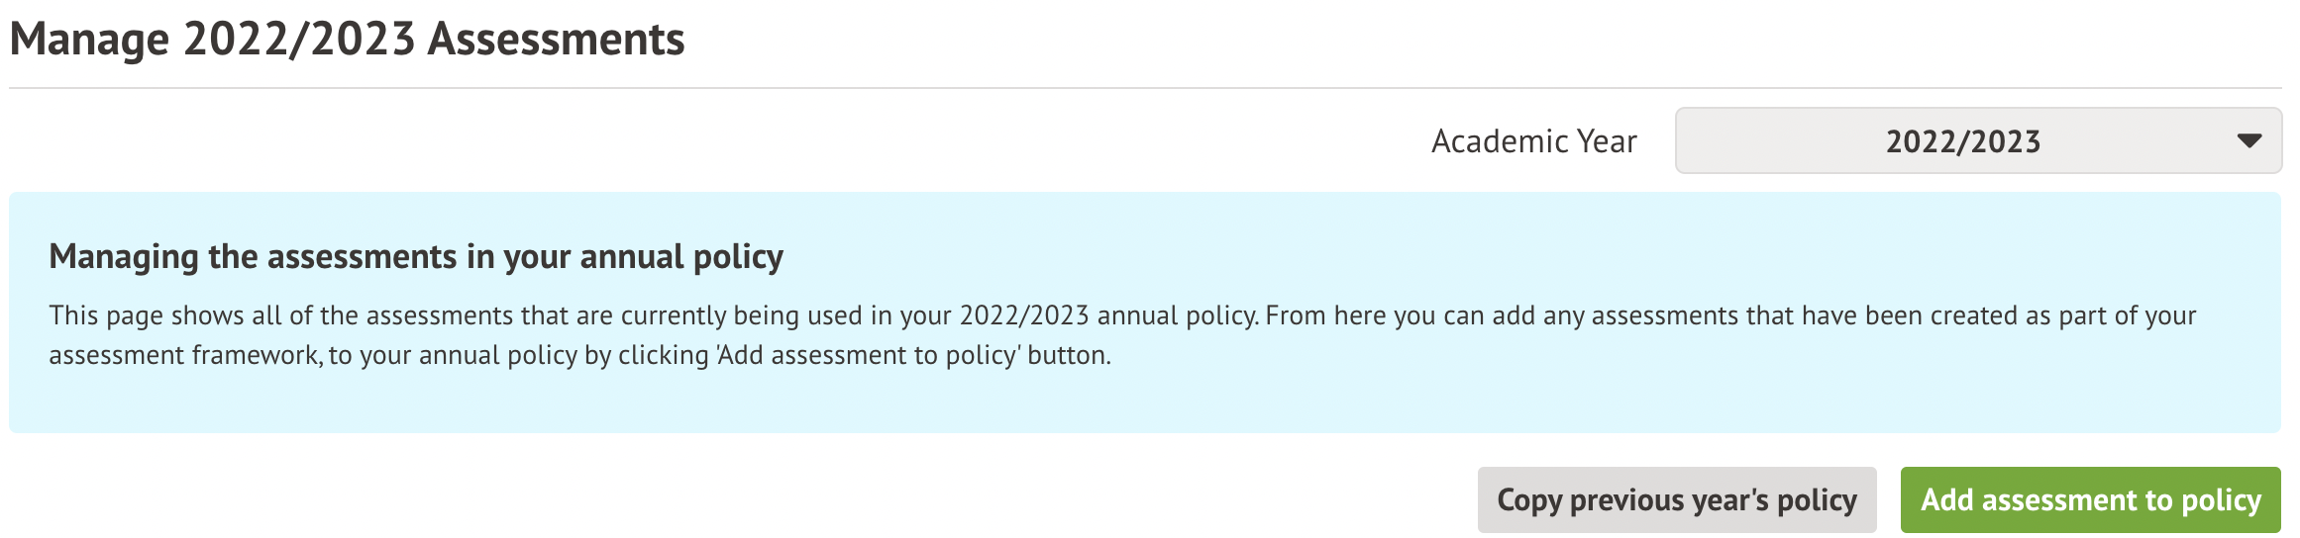2300x538 pixels.
Task: Click the Manage 2022/2023 Assessments page title
Action: 347,40
